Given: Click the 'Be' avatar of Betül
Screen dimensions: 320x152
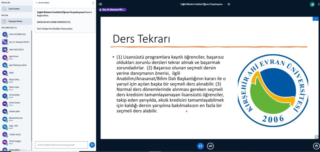Looking at the screenshot, I should (x=5, y=72).
